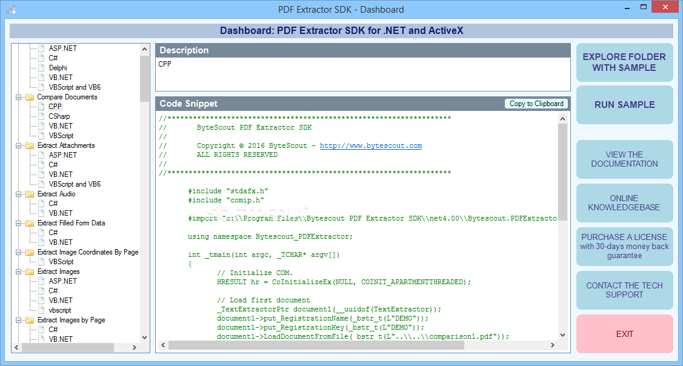Open View the Documentation
Viewport: 683px width, 366px height.
click(x=625, y=159)
